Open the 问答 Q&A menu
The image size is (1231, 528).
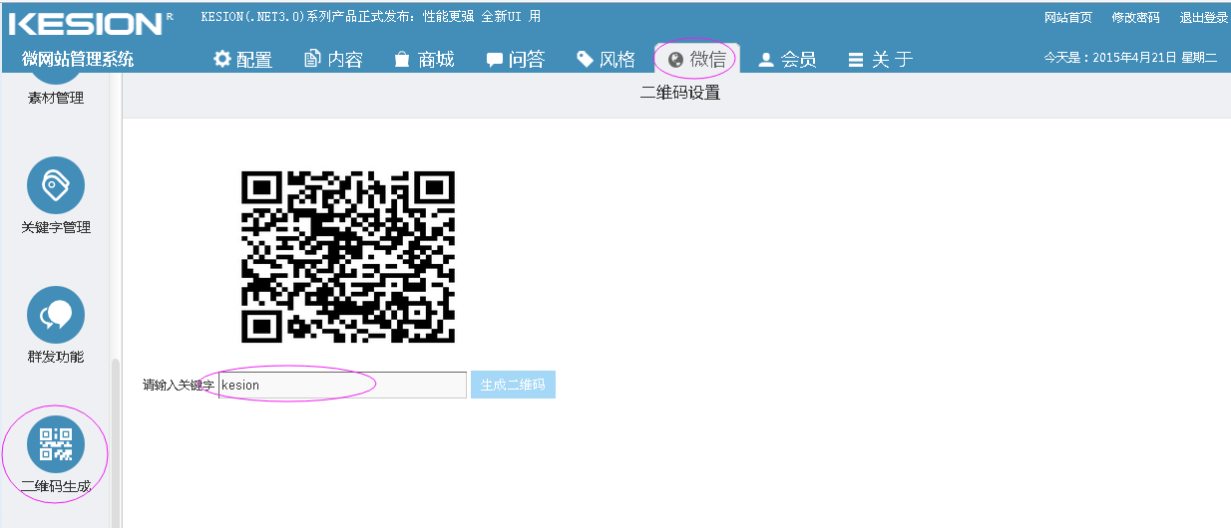pyautogui.click(x=515, y=60)
